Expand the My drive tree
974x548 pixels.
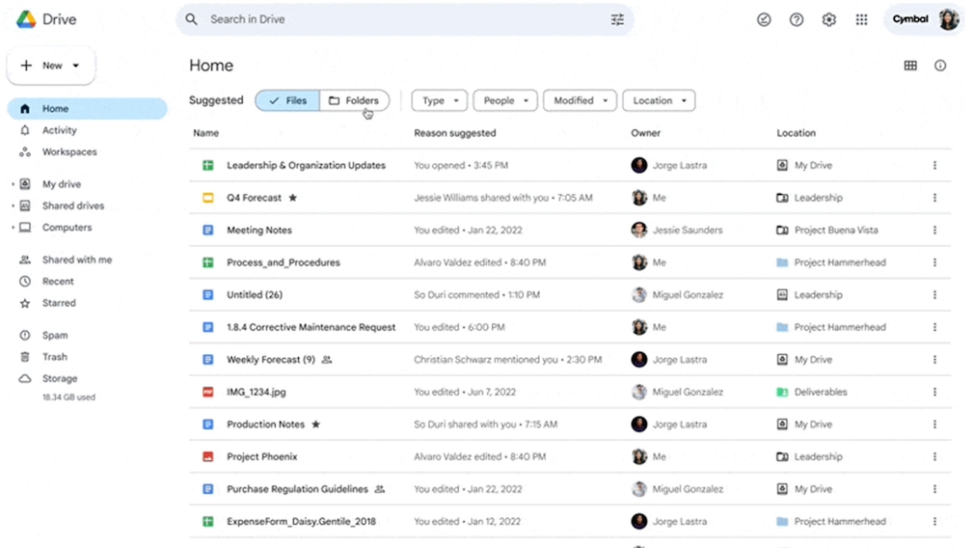coord(13,184)
